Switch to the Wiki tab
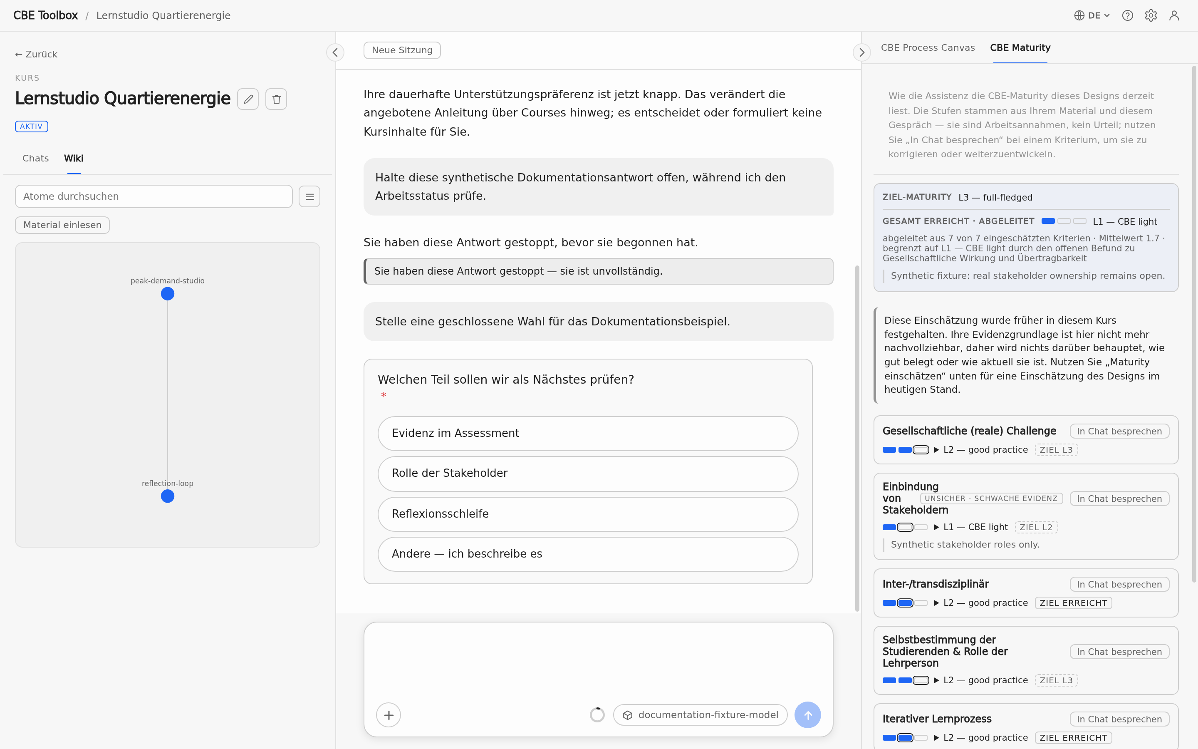This screenshot has height=749, width=1198. coord(74,159)
